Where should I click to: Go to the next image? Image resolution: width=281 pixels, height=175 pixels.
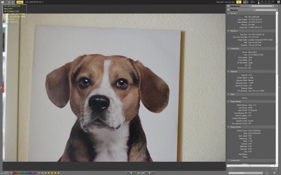(x=150, y=173)
